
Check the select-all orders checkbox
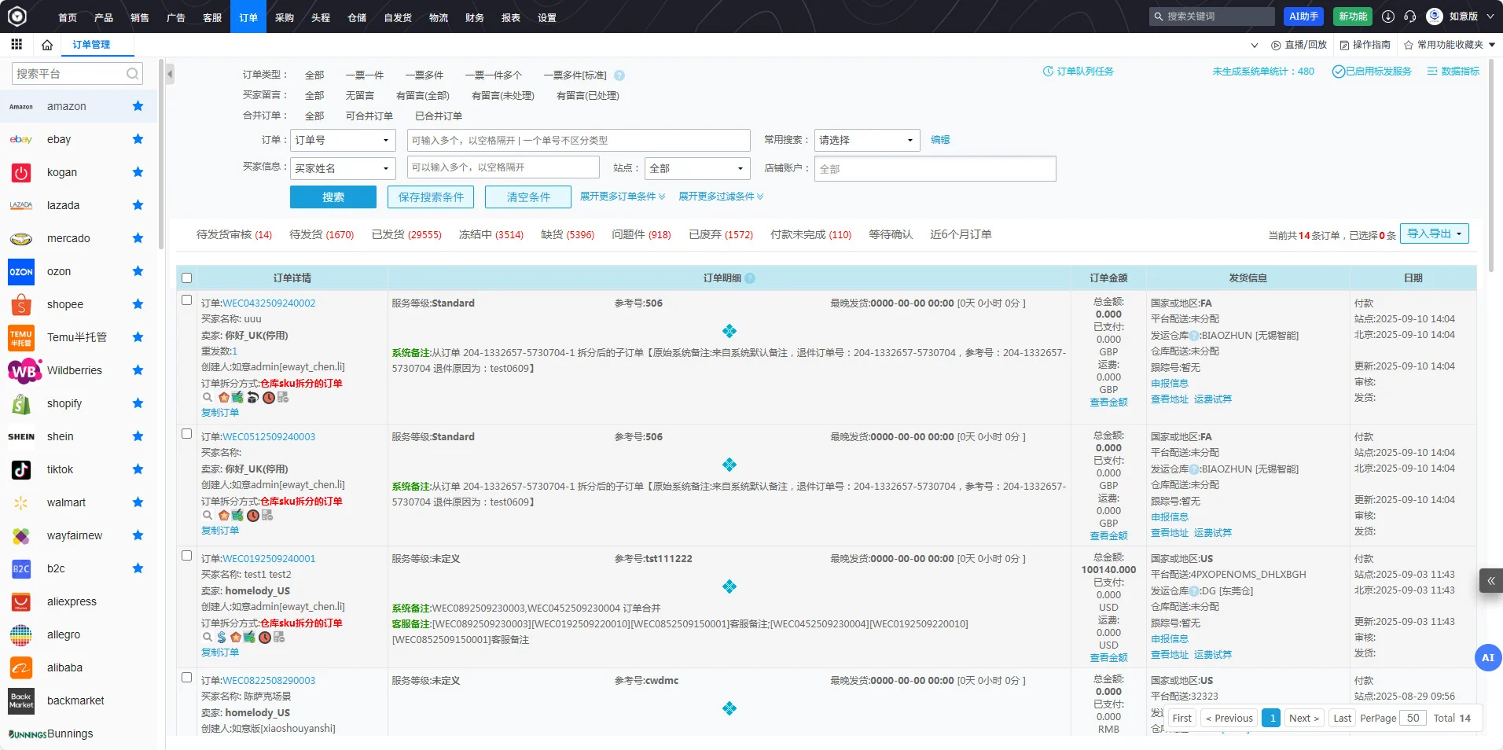[x=187, y=278]
